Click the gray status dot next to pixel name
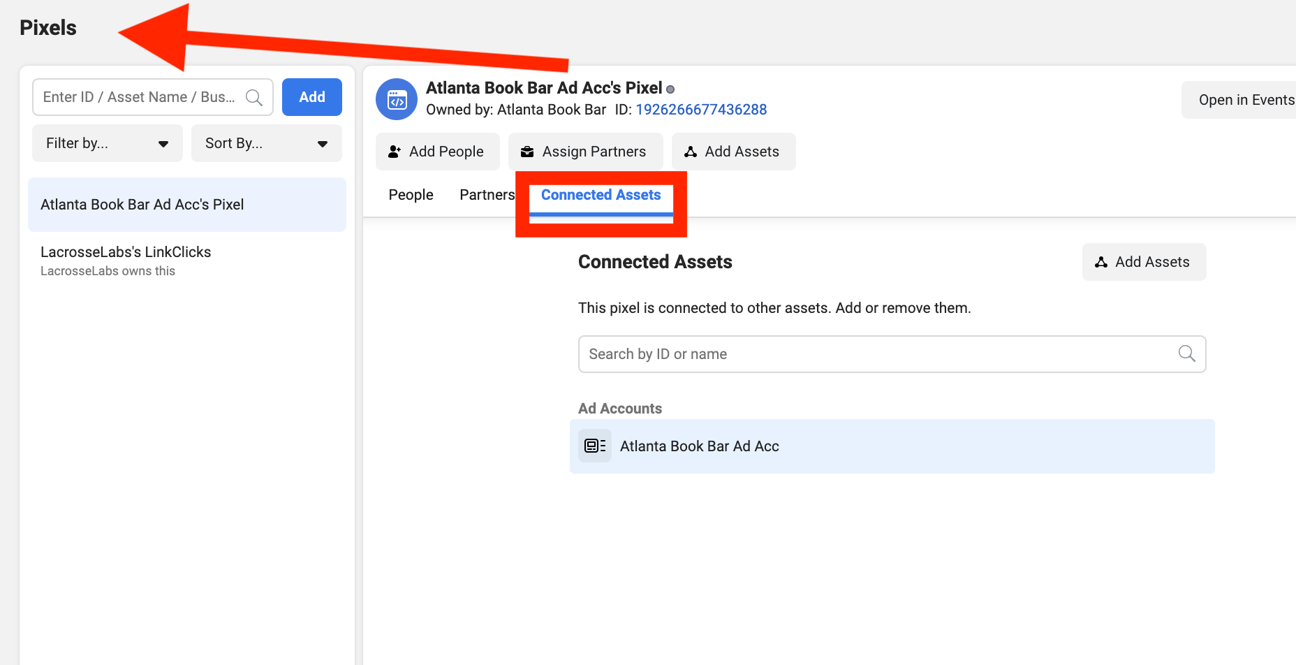 670,89
